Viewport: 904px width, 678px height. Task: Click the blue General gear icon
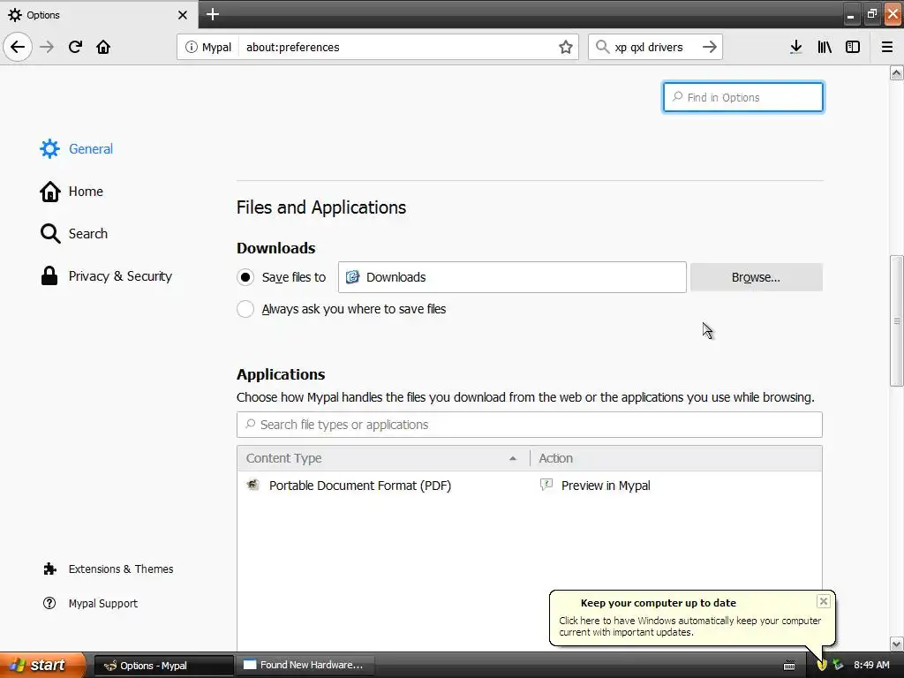click(49, 148)
